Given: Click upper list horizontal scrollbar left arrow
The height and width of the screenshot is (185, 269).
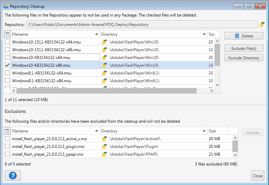Looking at the screenshot, I should [x=14, y=91].
